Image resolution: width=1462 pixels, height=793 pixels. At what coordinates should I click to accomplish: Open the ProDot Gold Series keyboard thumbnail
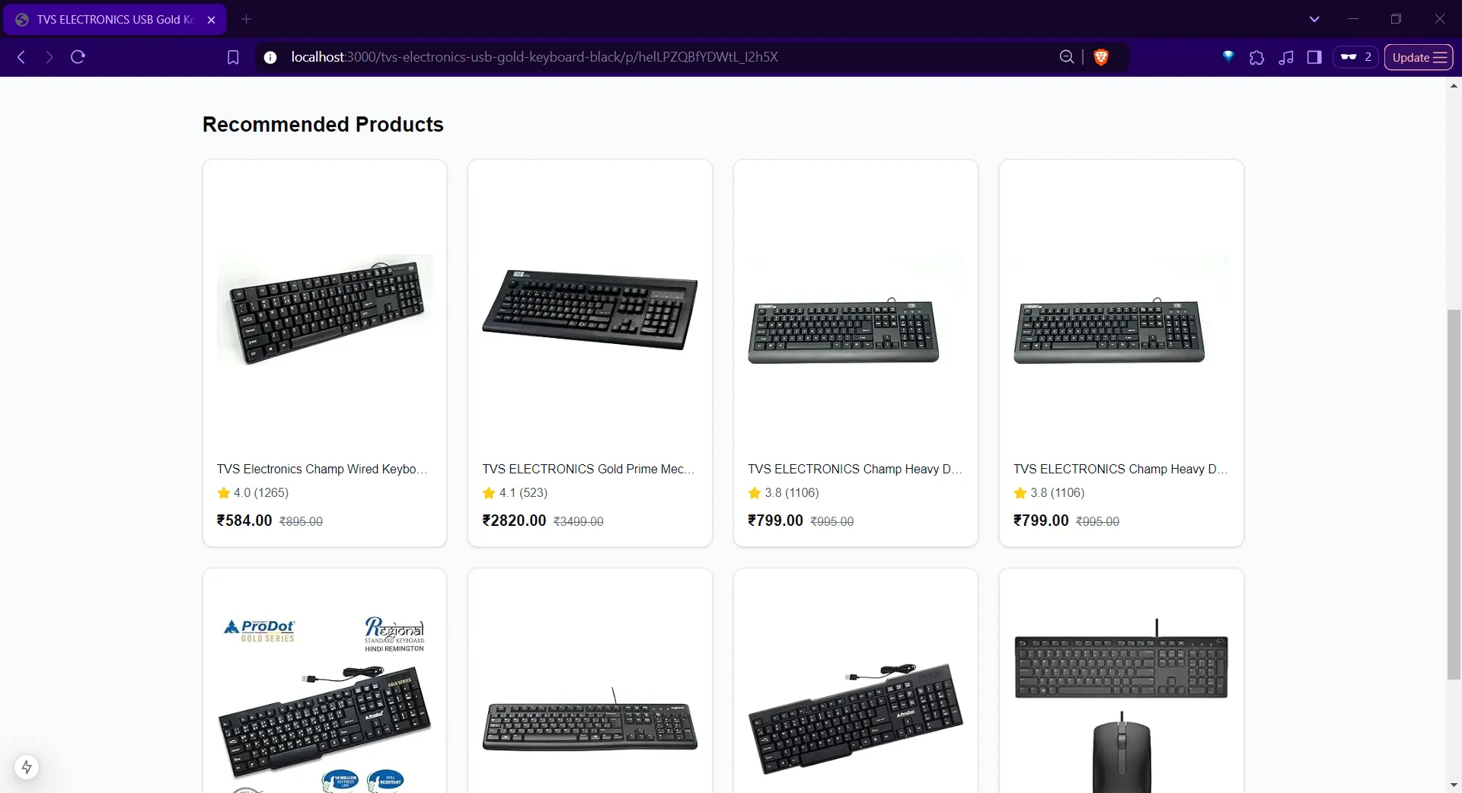pos(324,700)
